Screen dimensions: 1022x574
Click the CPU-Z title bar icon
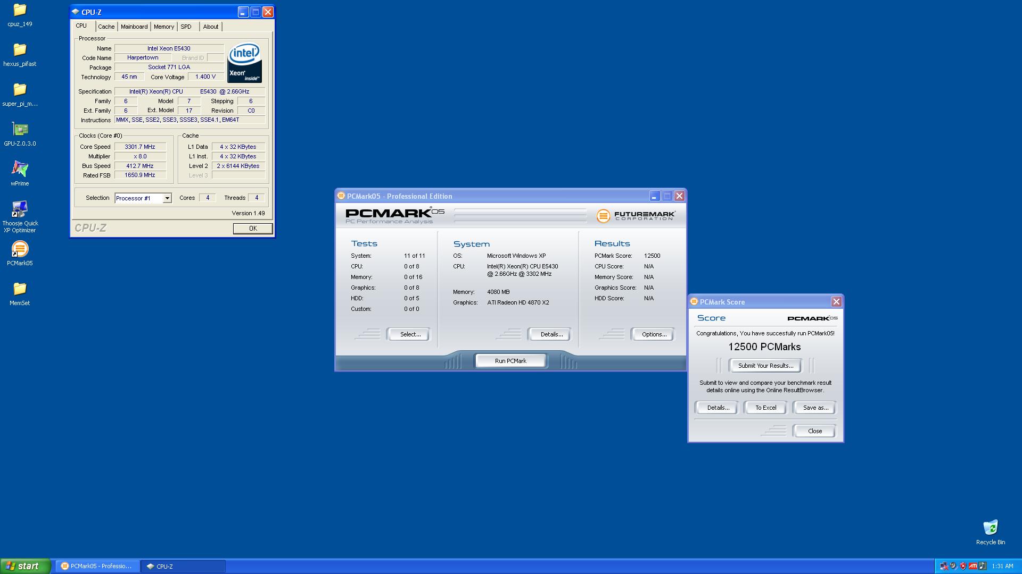76,12
